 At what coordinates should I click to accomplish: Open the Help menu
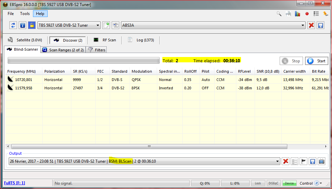[40, 14]
